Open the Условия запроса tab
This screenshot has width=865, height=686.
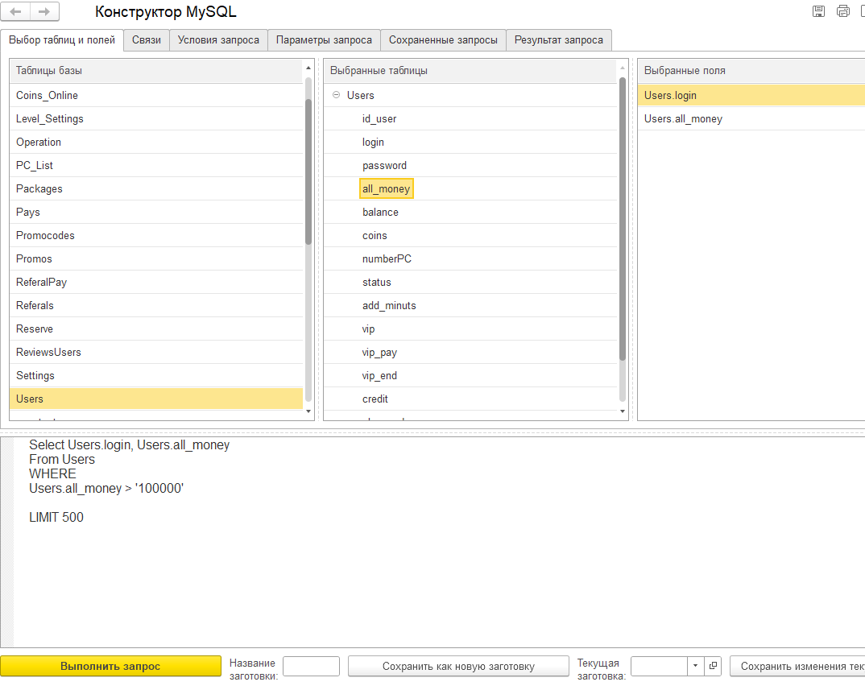pyautogui.click(x=218, y=39)
